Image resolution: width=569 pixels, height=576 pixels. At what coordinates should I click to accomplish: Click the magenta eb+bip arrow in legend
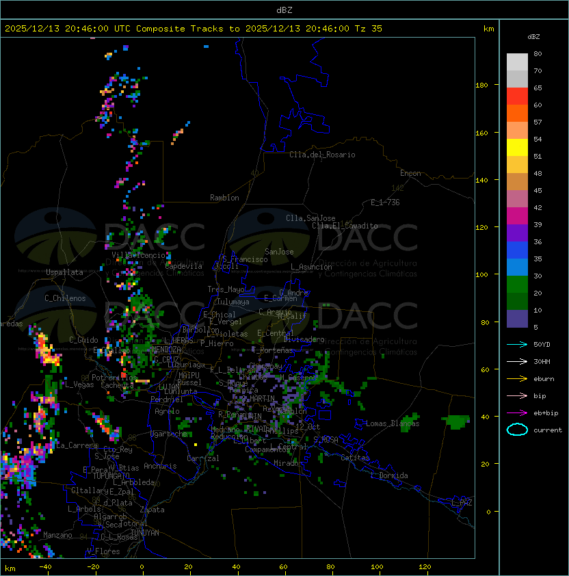pos(517,413)
